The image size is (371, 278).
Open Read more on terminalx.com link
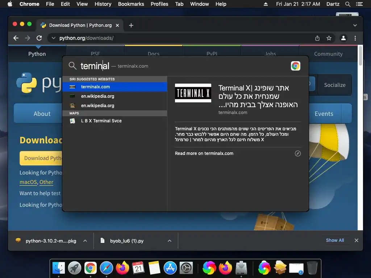click(204, 153)
